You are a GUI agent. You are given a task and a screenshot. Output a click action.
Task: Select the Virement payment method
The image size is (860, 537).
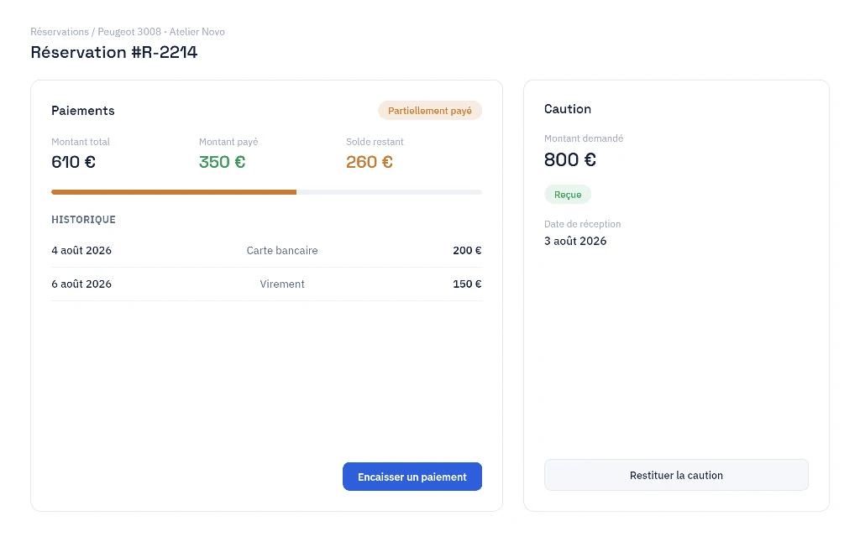pos(282,284)
